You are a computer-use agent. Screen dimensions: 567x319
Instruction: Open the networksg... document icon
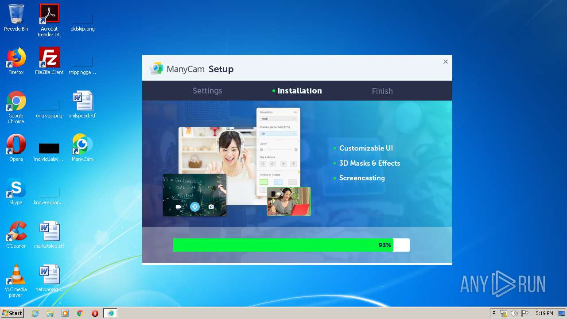pos(49,278)
